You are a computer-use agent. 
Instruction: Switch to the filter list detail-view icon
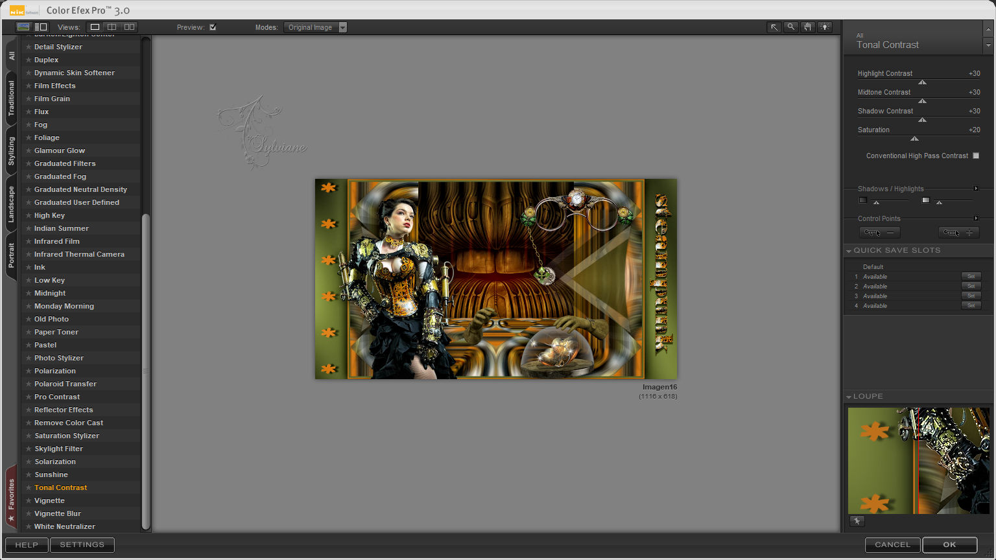click(x=41, y=27)
